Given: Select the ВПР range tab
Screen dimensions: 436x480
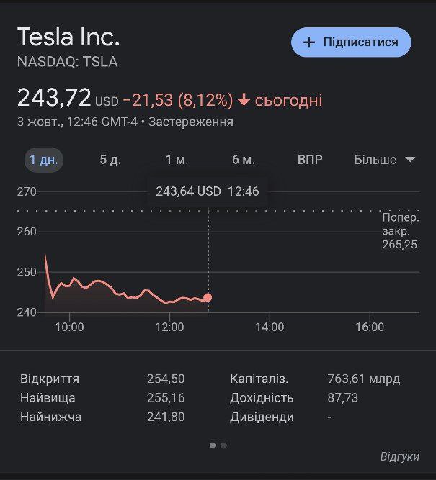Looking at the screenshot, I should (x=310, y=160).
